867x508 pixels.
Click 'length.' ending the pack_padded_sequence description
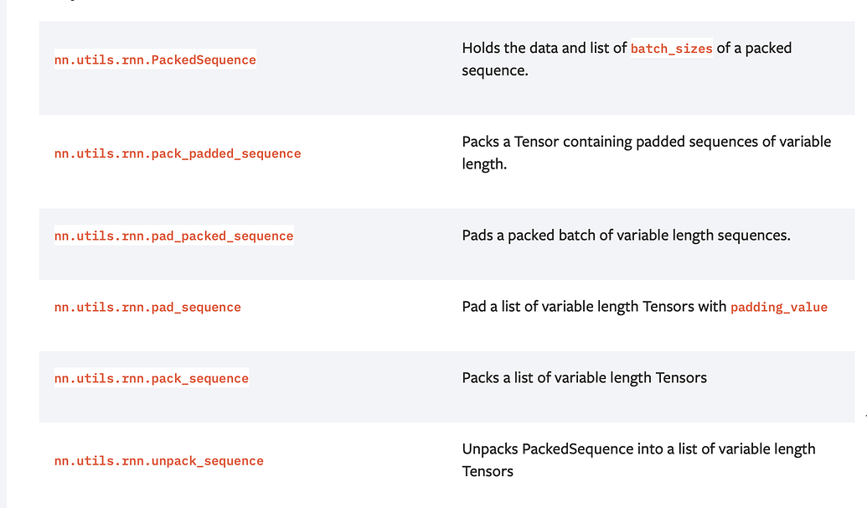pyautogui.click(x=484, y=164)
